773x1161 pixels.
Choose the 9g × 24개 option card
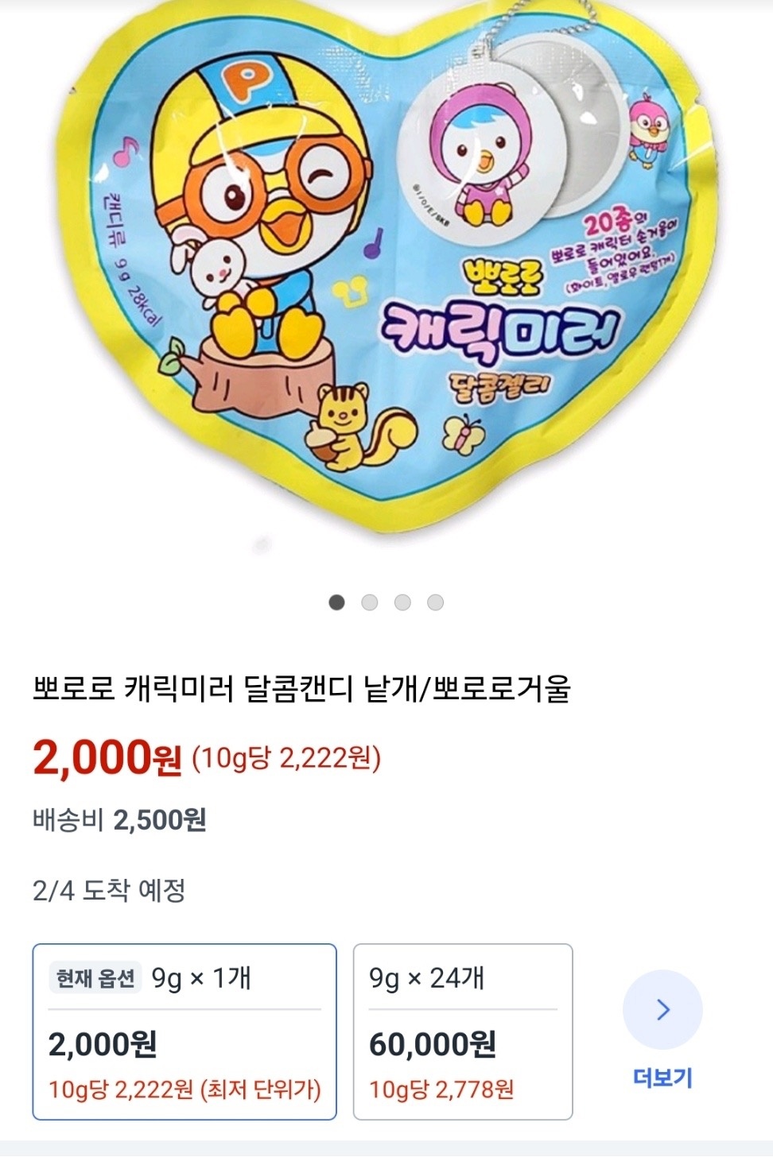463,1031
